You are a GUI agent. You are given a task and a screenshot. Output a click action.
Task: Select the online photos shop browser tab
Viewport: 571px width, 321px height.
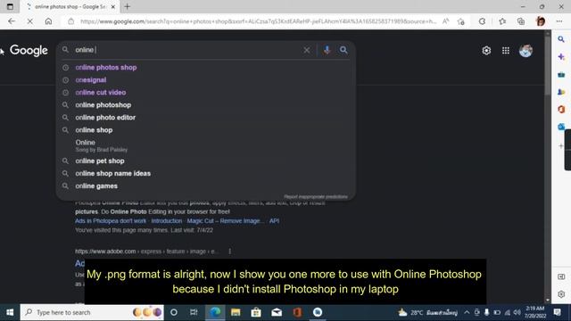[x=70, y=6]
